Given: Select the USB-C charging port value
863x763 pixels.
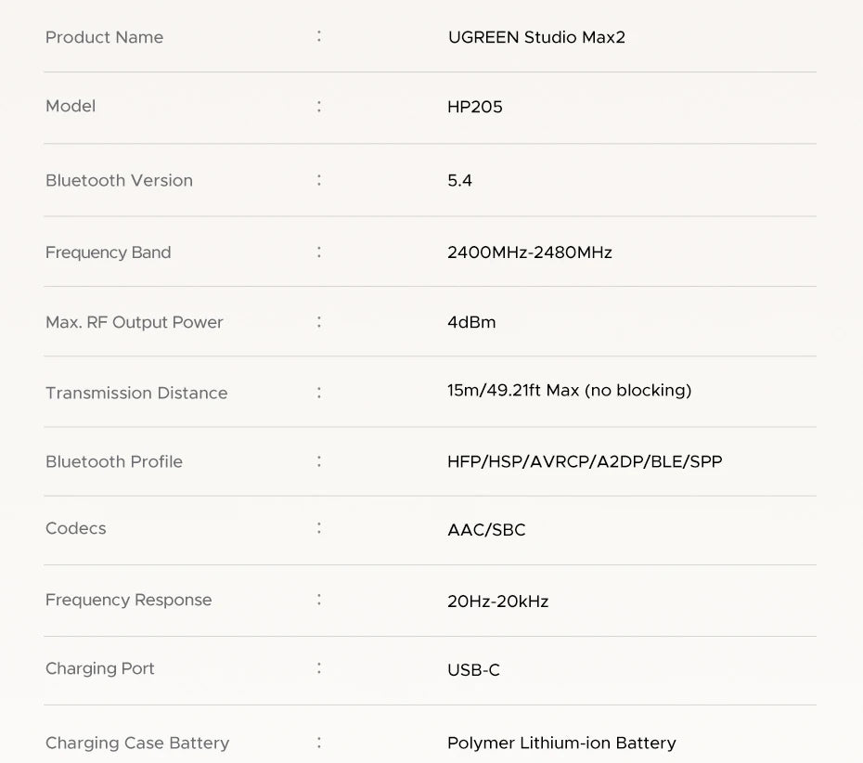Looking at the screenshot, I should coord(473,669).
